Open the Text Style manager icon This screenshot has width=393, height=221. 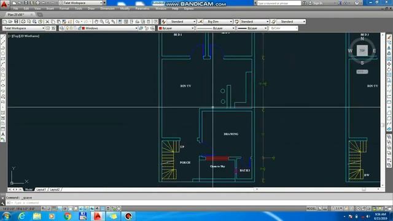tap(164, 22)
